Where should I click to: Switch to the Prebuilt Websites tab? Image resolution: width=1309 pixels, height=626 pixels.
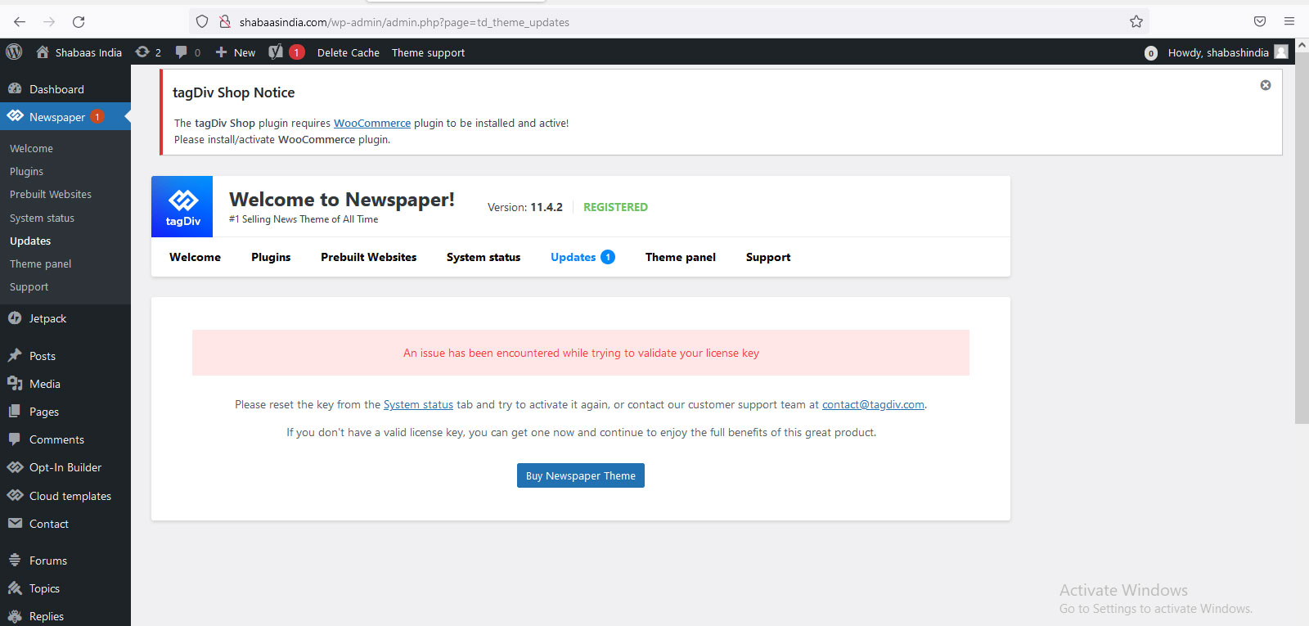[368, 257]
